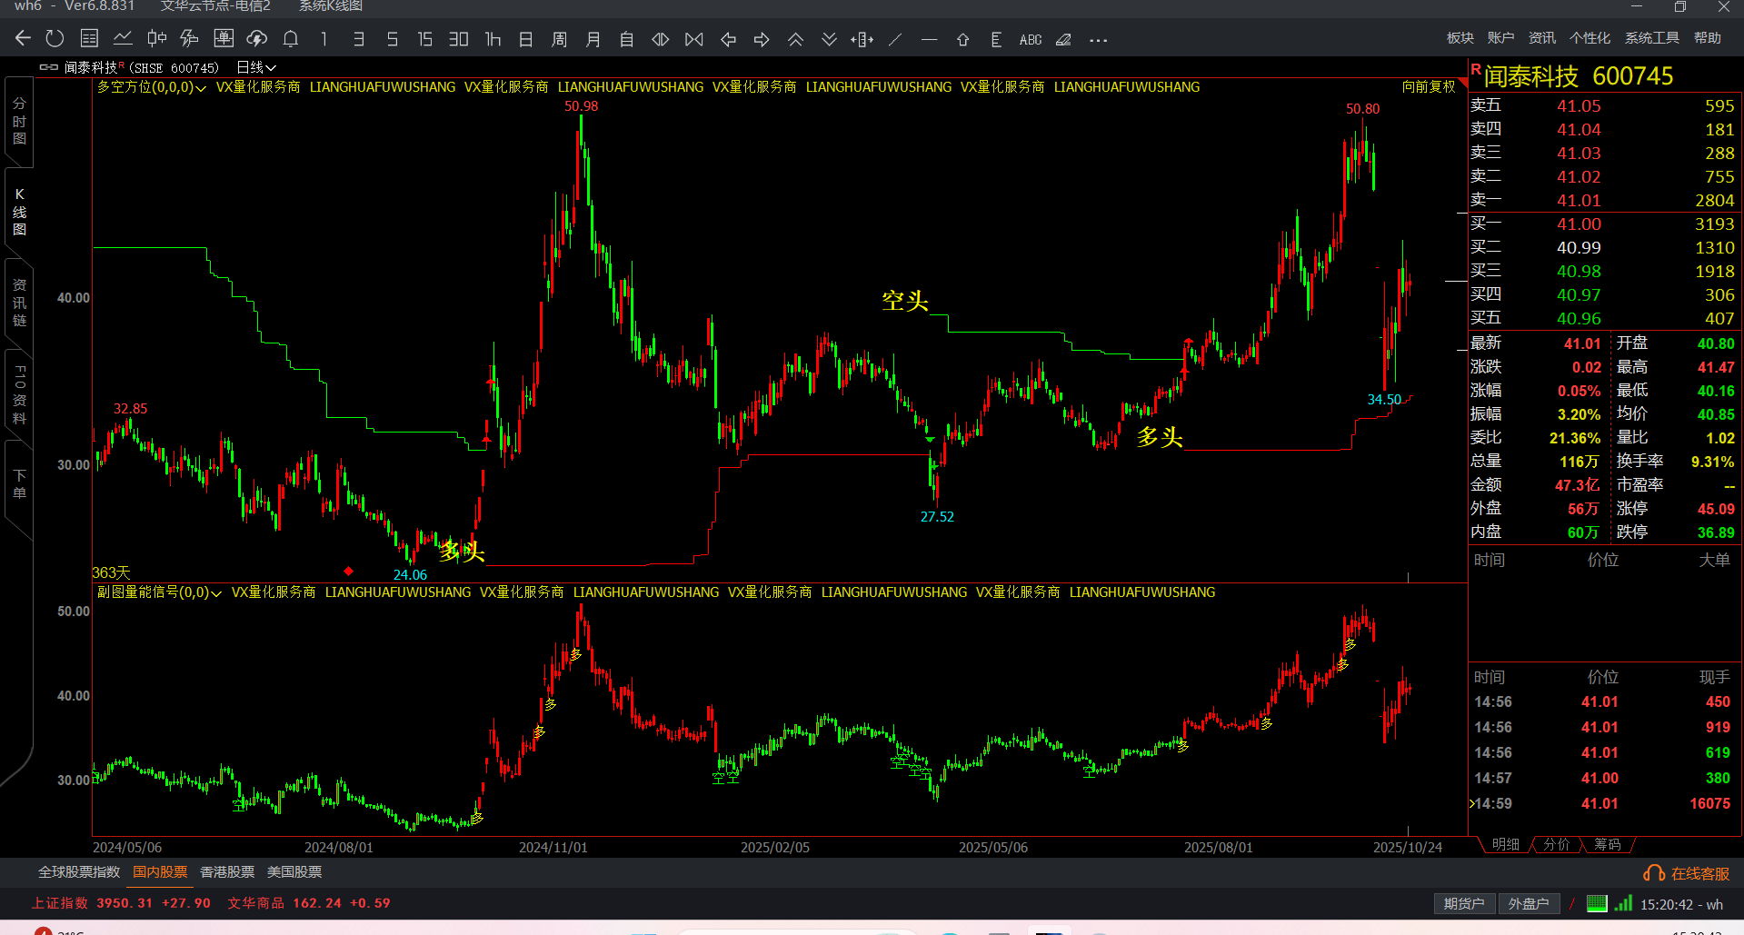Select the 香港股票 market tab
Viewport: 1744px width, 935px height.
[x=227, y=872]
